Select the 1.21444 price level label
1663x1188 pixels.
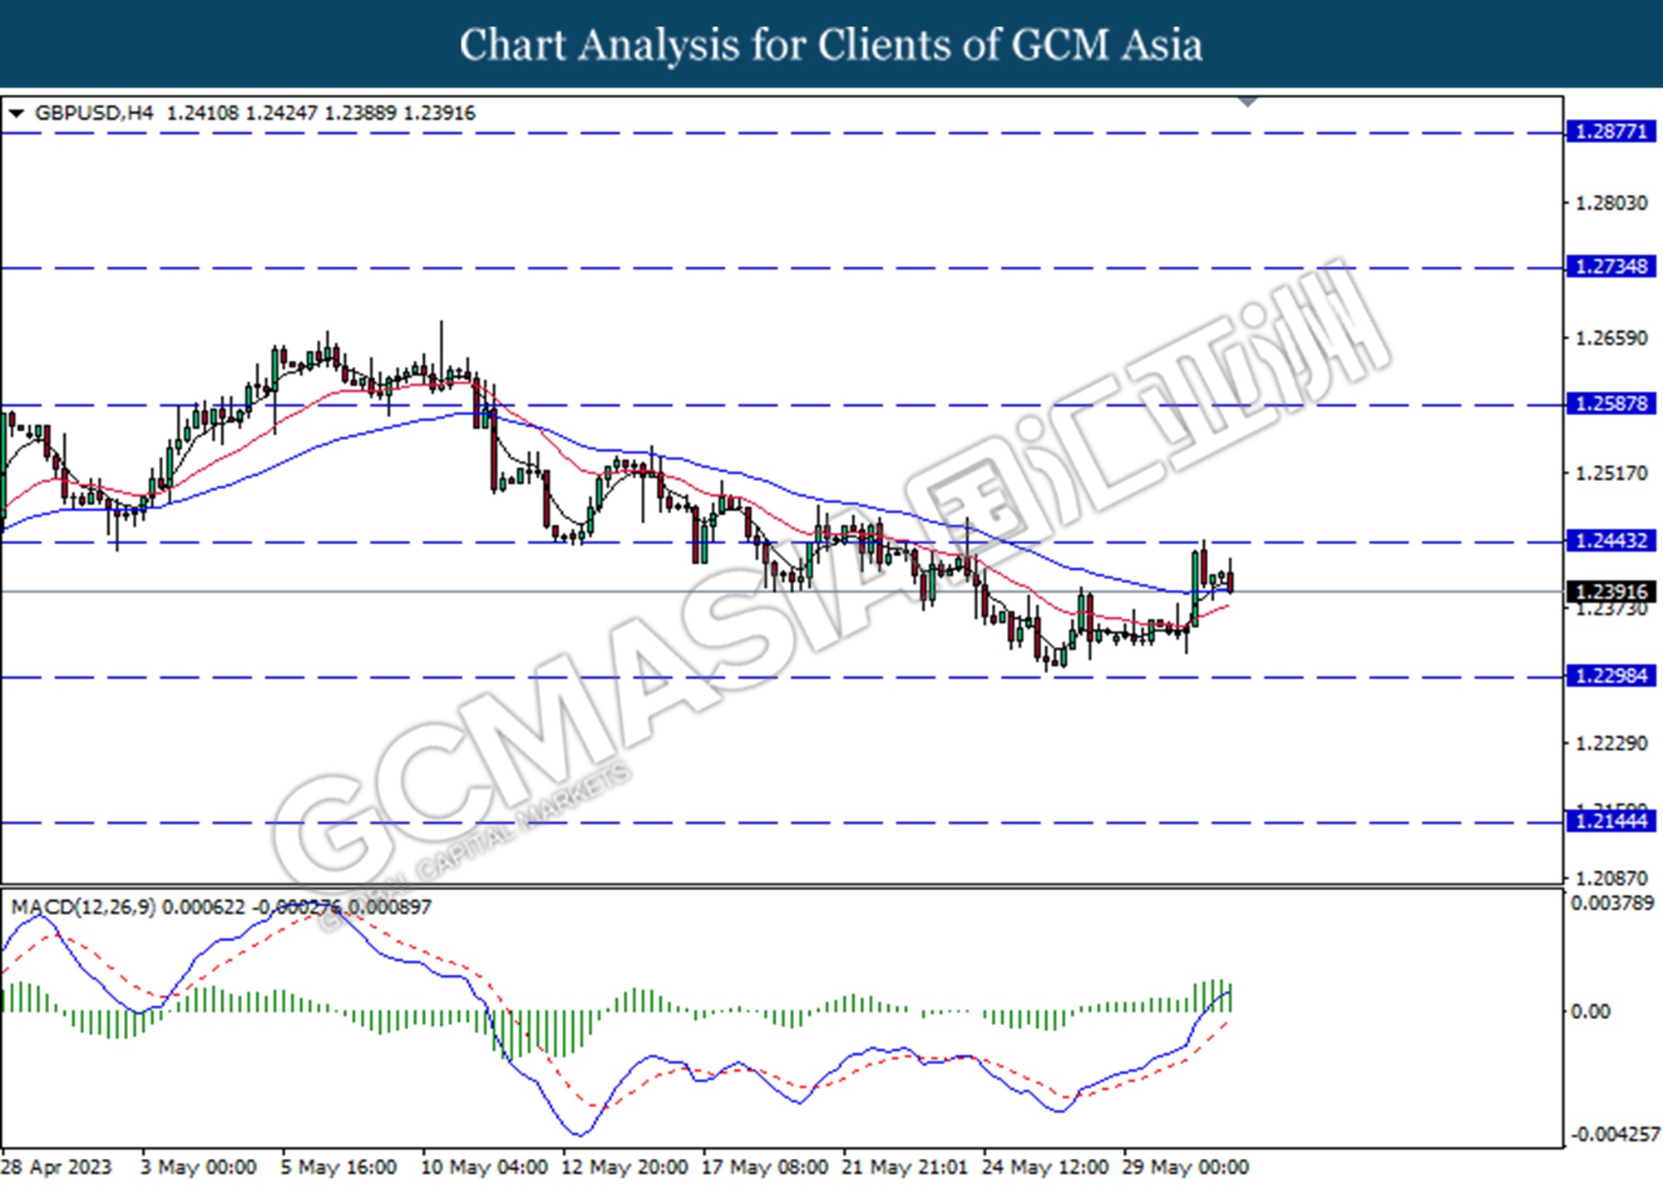click(1611, 822)
